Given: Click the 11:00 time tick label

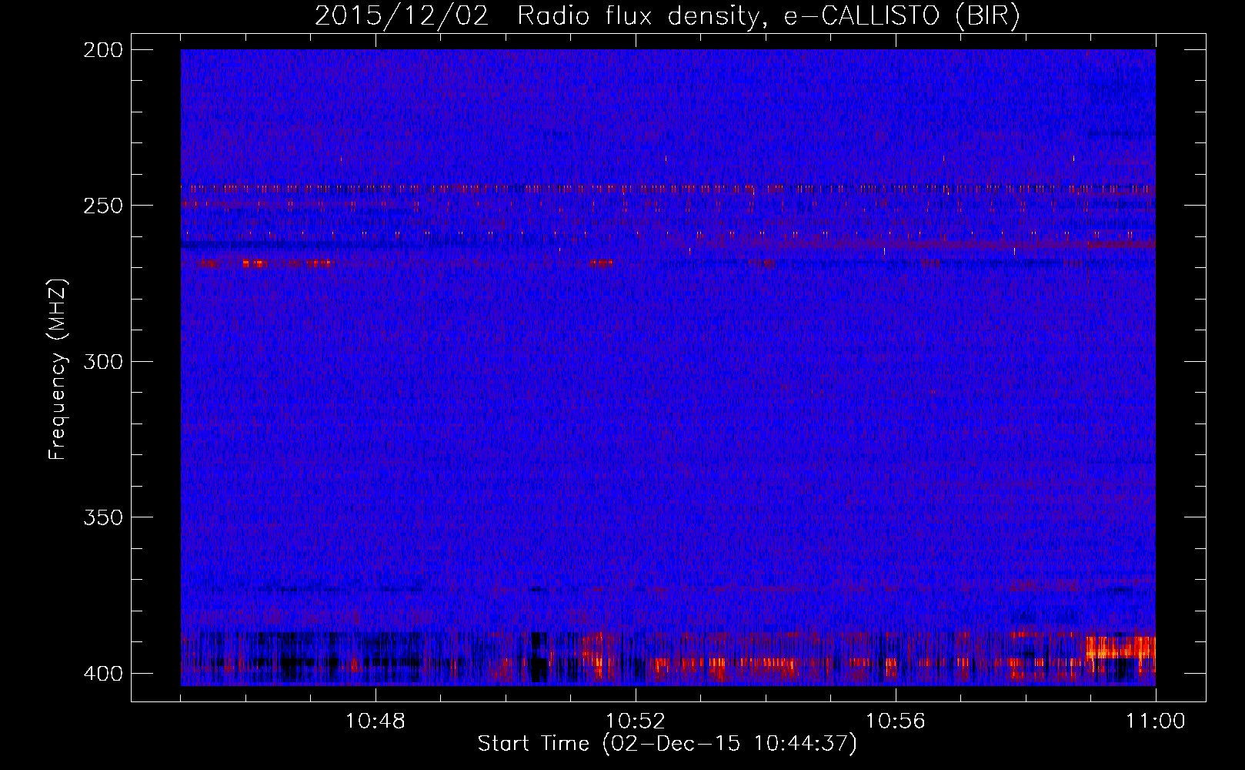Looking at the screenshot, I should (1155, 721).
